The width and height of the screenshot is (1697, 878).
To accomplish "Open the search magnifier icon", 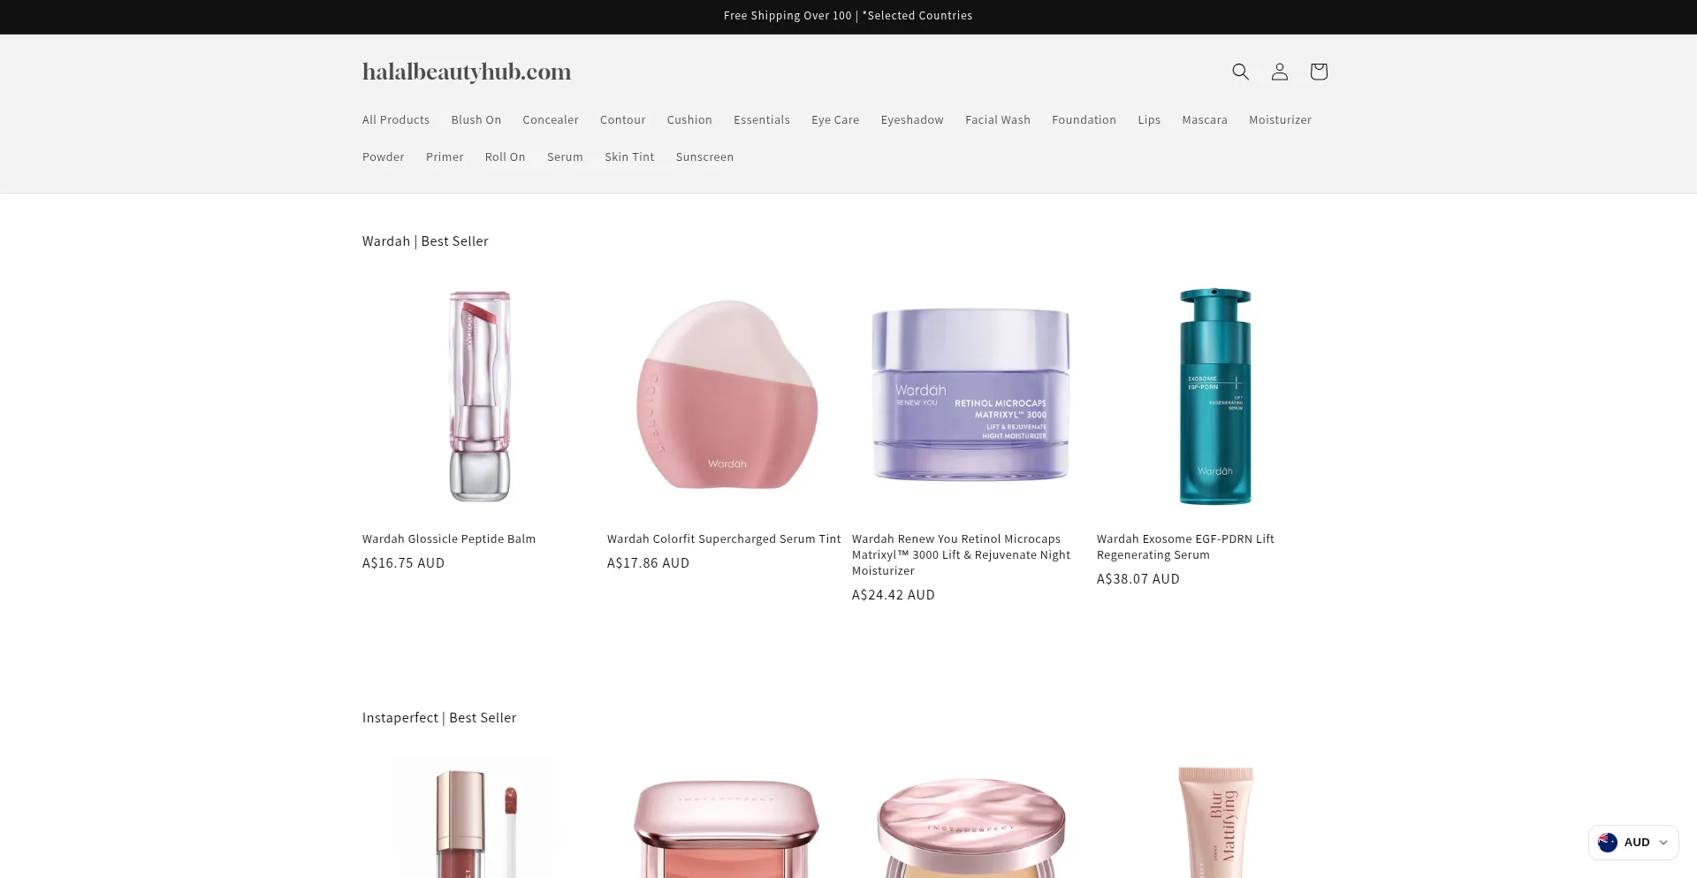I will click(1240, 72).
